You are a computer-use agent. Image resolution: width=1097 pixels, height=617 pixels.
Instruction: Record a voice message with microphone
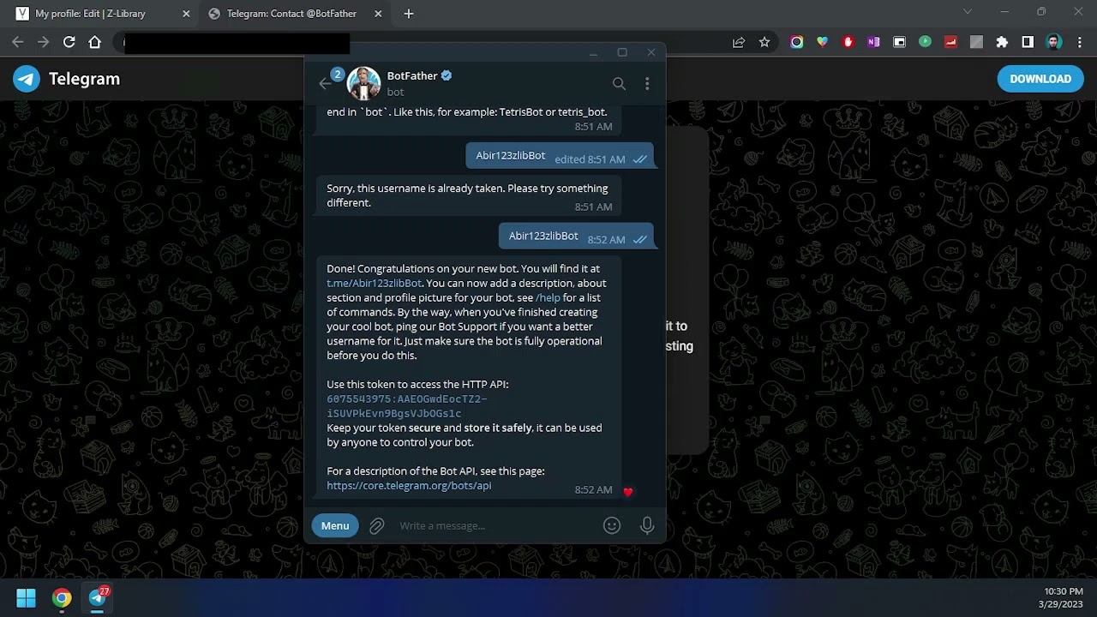(x=647, y=525)
